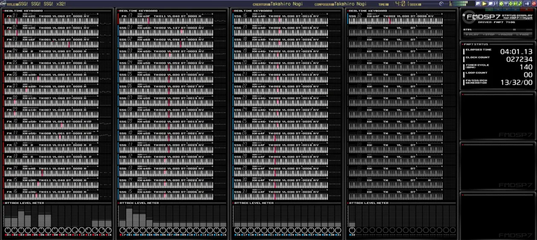Click channel 32 knob in last Attack Level Meter
The width and height of the screenshot is (537, 240).
click(x=352, y=230)
